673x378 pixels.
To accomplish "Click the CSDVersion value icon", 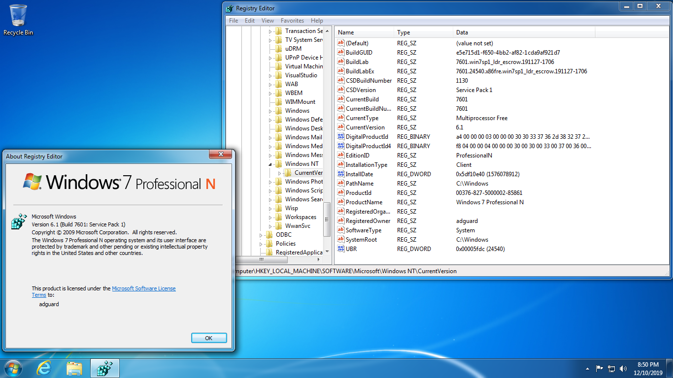I will [340, 90].
